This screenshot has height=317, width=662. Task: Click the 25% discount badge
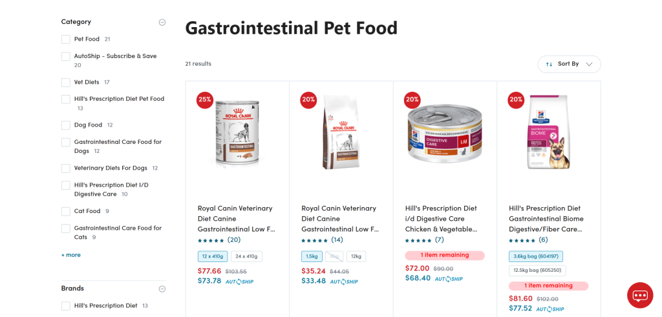coord(204,100)
